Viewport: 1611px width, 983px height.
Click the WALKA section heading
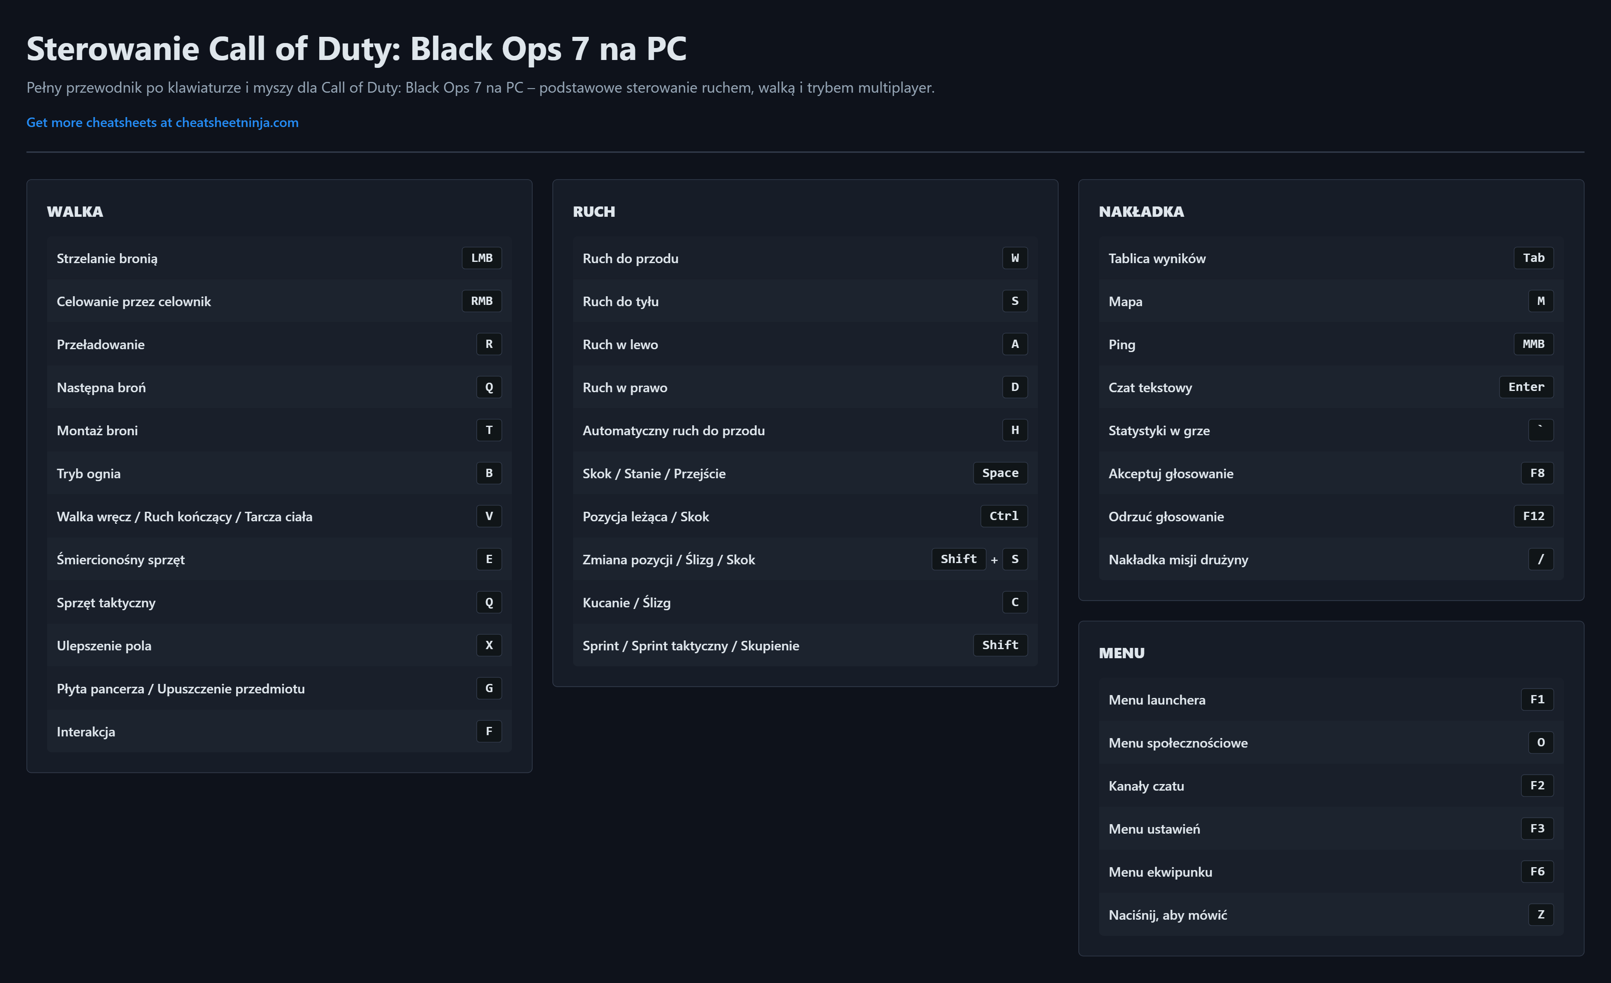click(x=74, y=212)
